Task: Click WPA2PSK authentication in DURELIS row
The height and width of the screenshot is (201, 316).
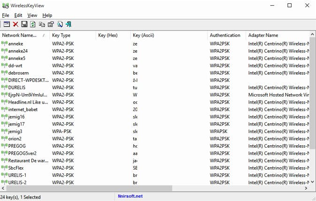Action: click(x=220, y=88)
